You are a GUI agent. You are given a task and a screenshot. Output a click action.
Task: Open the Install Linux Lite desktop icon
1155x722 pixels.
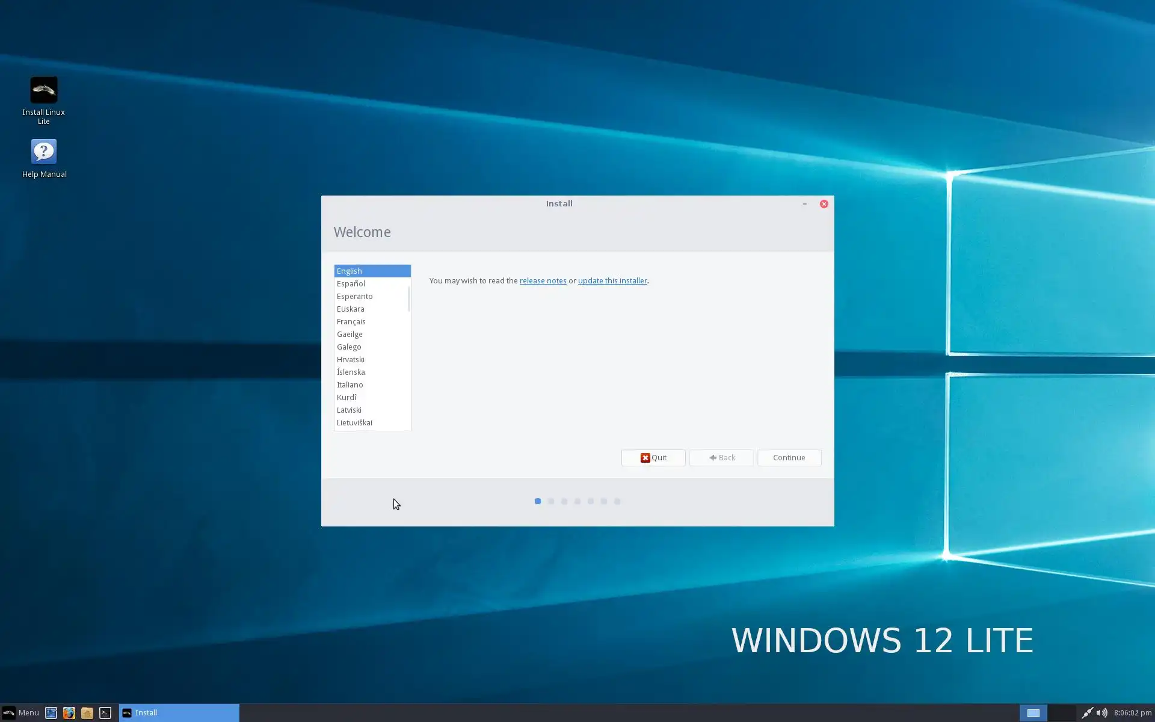[x=44, y=91]
